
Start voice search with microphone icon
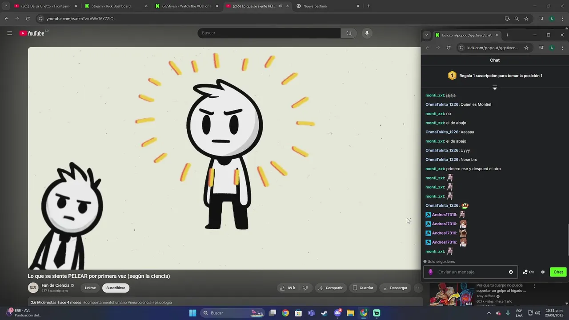click(x=367, y=33)
